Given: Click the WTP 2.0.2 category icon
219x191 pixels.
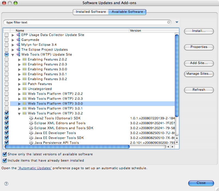Looking at the screenshot, I should [x=25, y=94].
